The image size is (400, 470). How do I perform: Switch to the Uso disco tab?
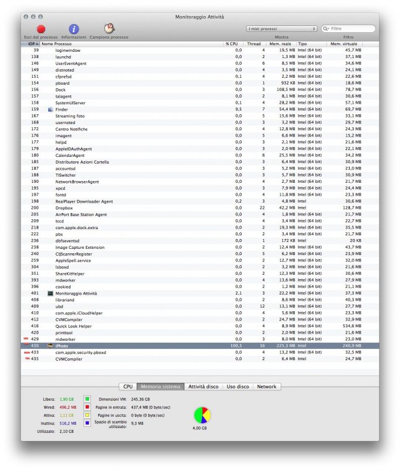pyautogui.click(x=238, y=387)
